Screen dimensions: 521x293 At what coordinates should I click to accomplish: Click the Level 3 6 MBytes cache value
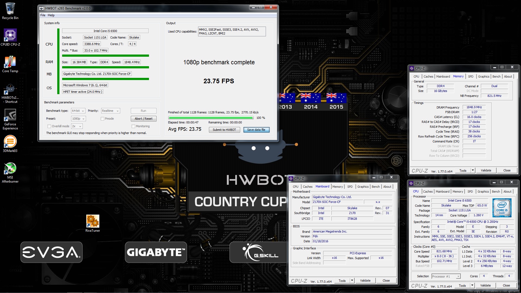pyautogui.click(x=487, y=266)
